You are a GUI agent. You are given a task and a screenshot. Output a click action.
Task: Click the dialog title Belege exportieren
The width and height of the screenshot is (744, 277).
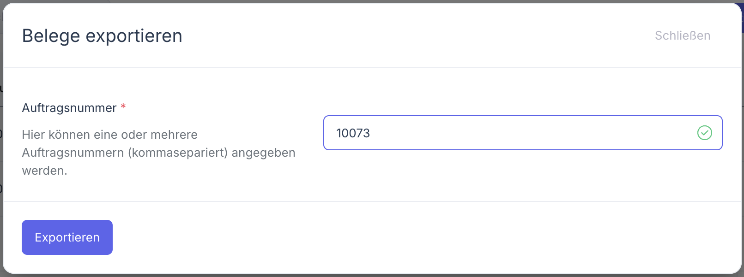(x=102, y=35)
